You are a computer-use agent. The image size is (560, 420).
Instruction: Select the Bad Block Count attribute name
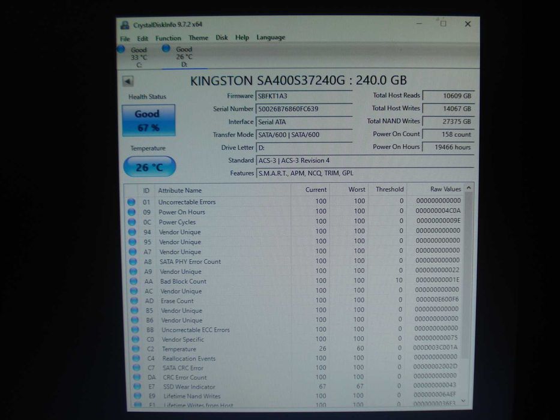pyautogui.click(x=183, y=281)
